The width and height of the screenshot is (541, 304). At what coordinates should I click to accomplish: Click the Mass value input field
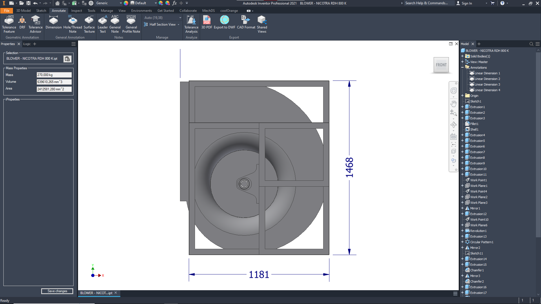(54, 75)
